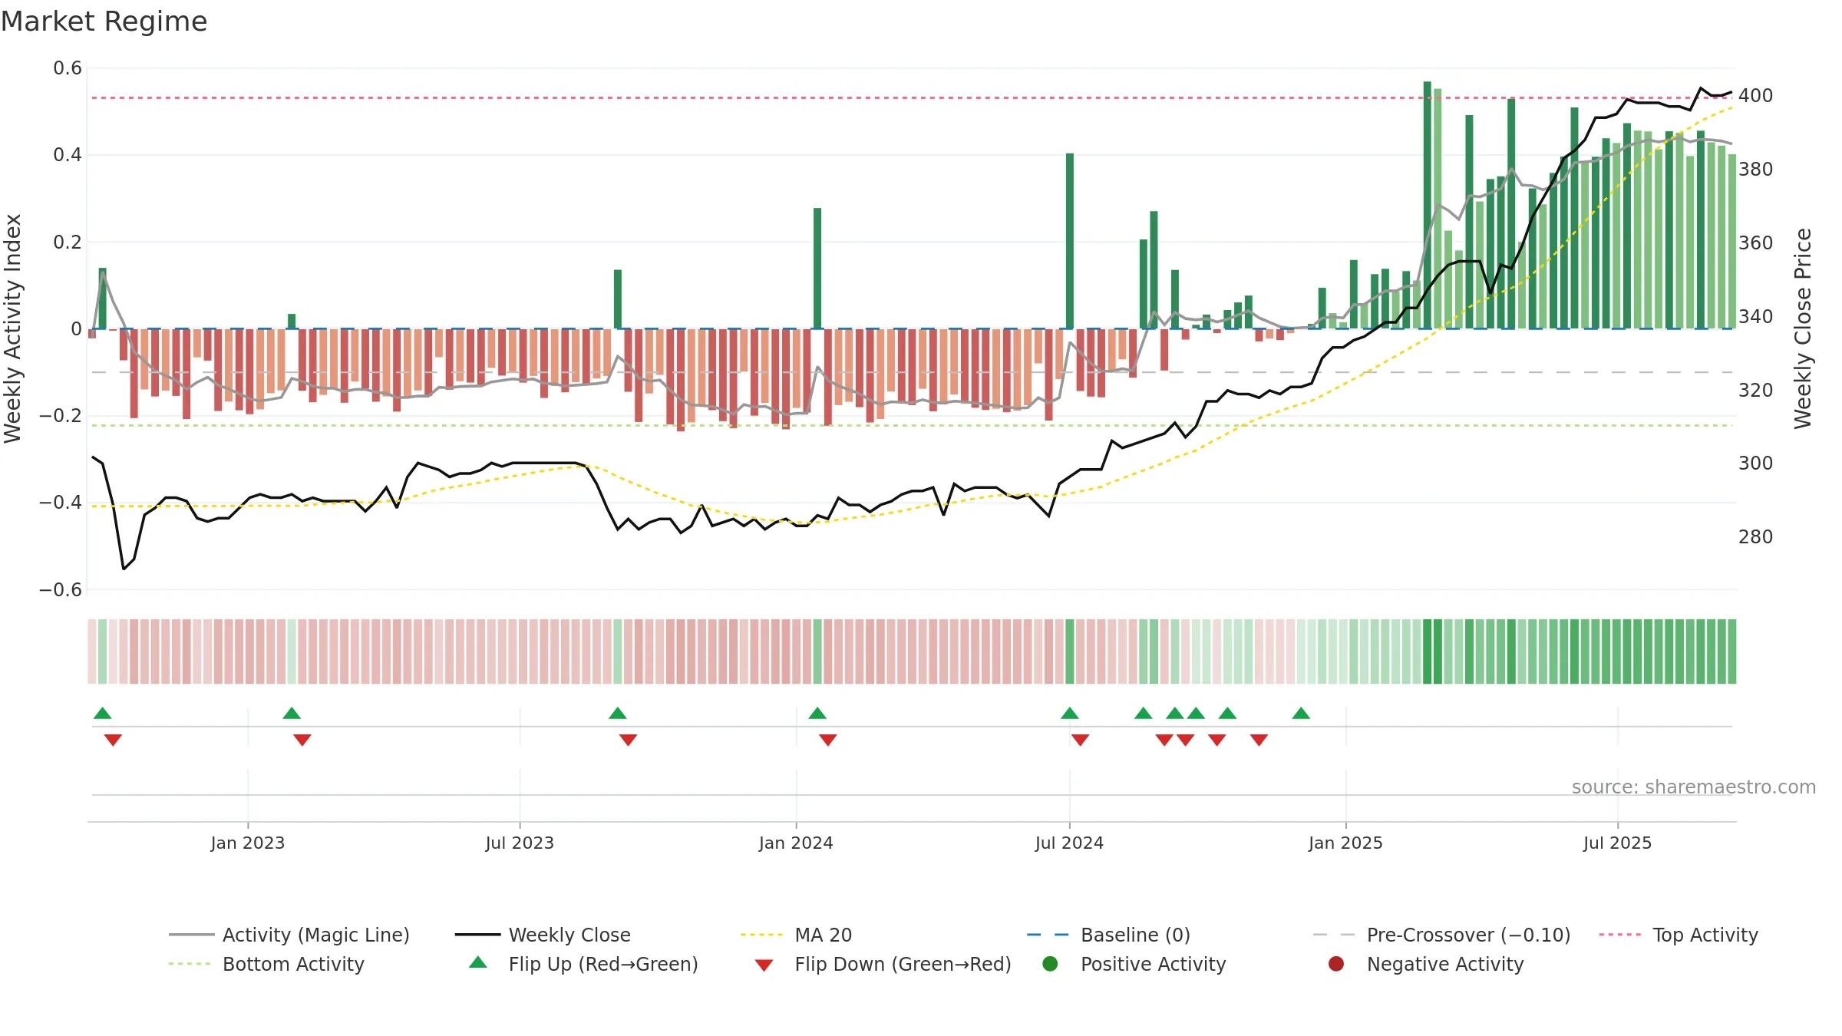
Task: Click the Weekly Close Price axis title
Action: tap(1802, 328)
